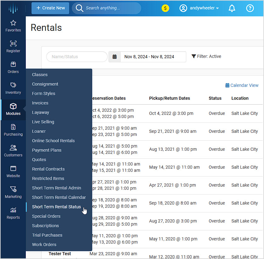264x259 pixels.
Task: Click the Status column header
Action: [215, 98]
